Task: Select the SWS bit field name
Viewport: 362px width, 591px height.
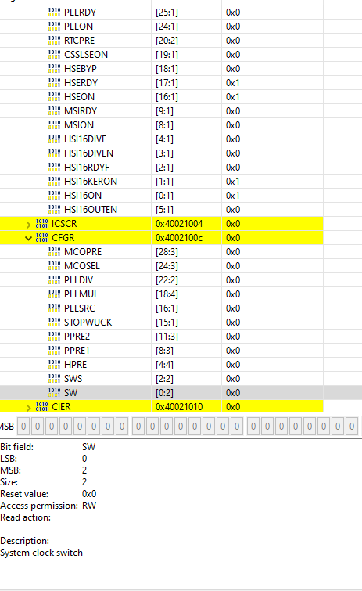Action: [73, 379]
